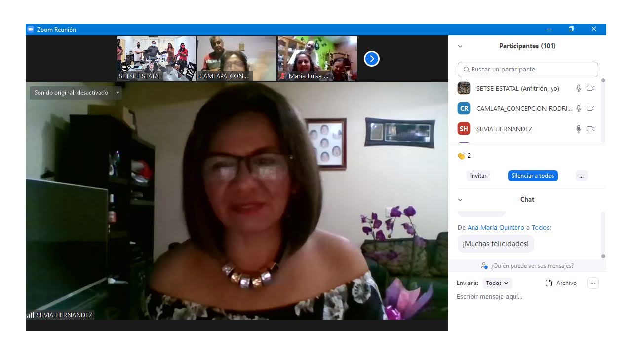632x355 pixels.
Task: Open the Archivo file attachment icon
Action: point(548,283)
